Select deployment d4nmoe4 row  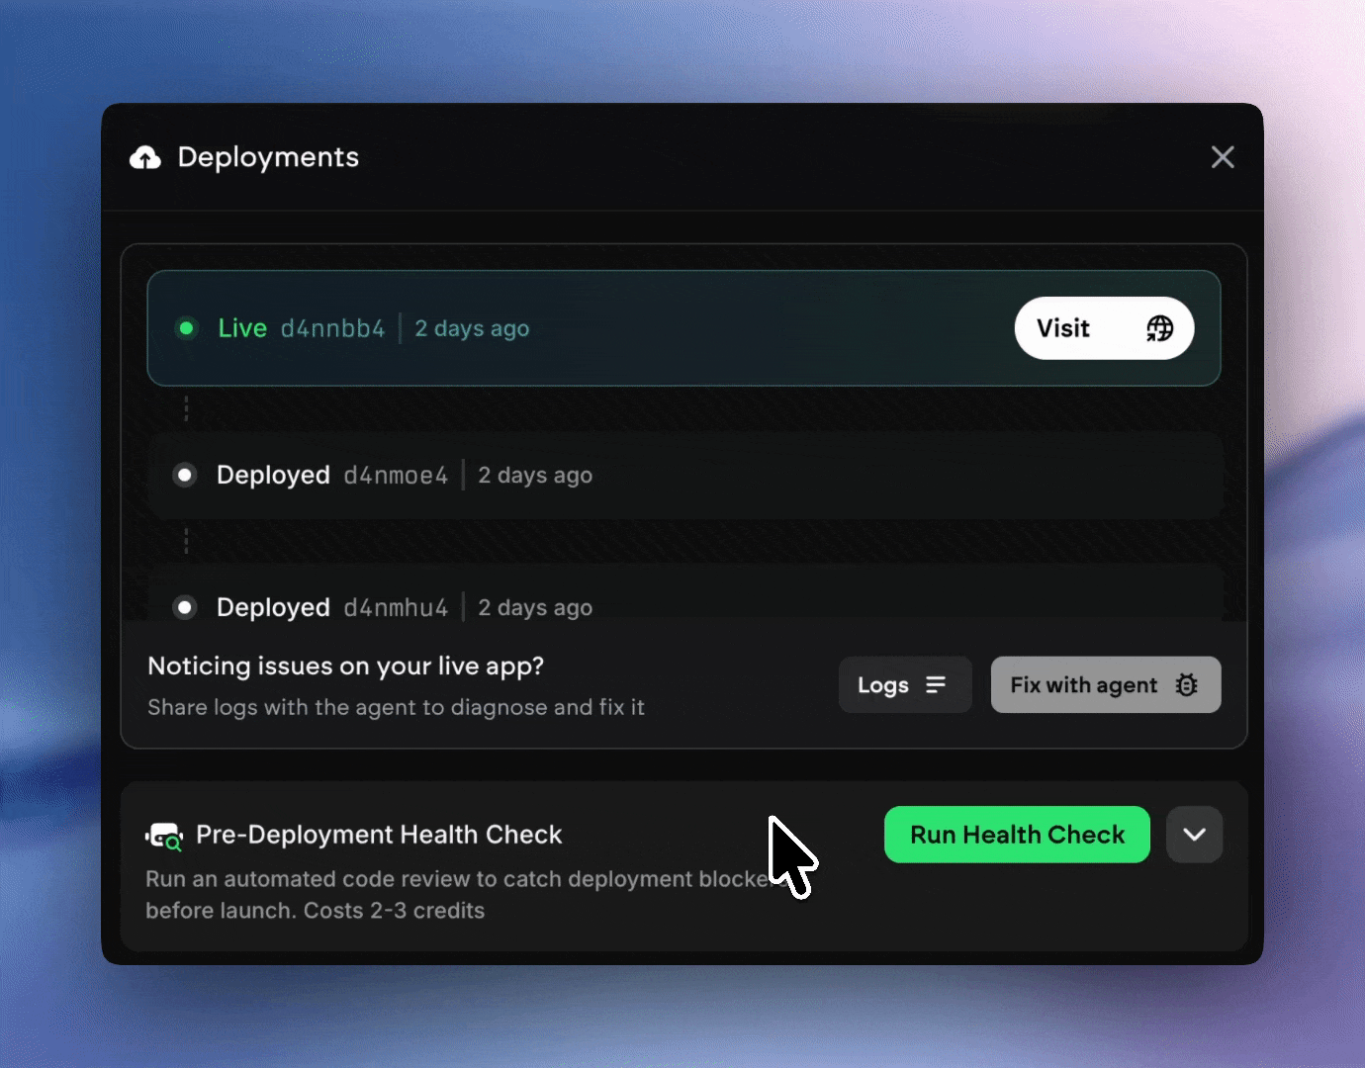(x=683, y=476)
